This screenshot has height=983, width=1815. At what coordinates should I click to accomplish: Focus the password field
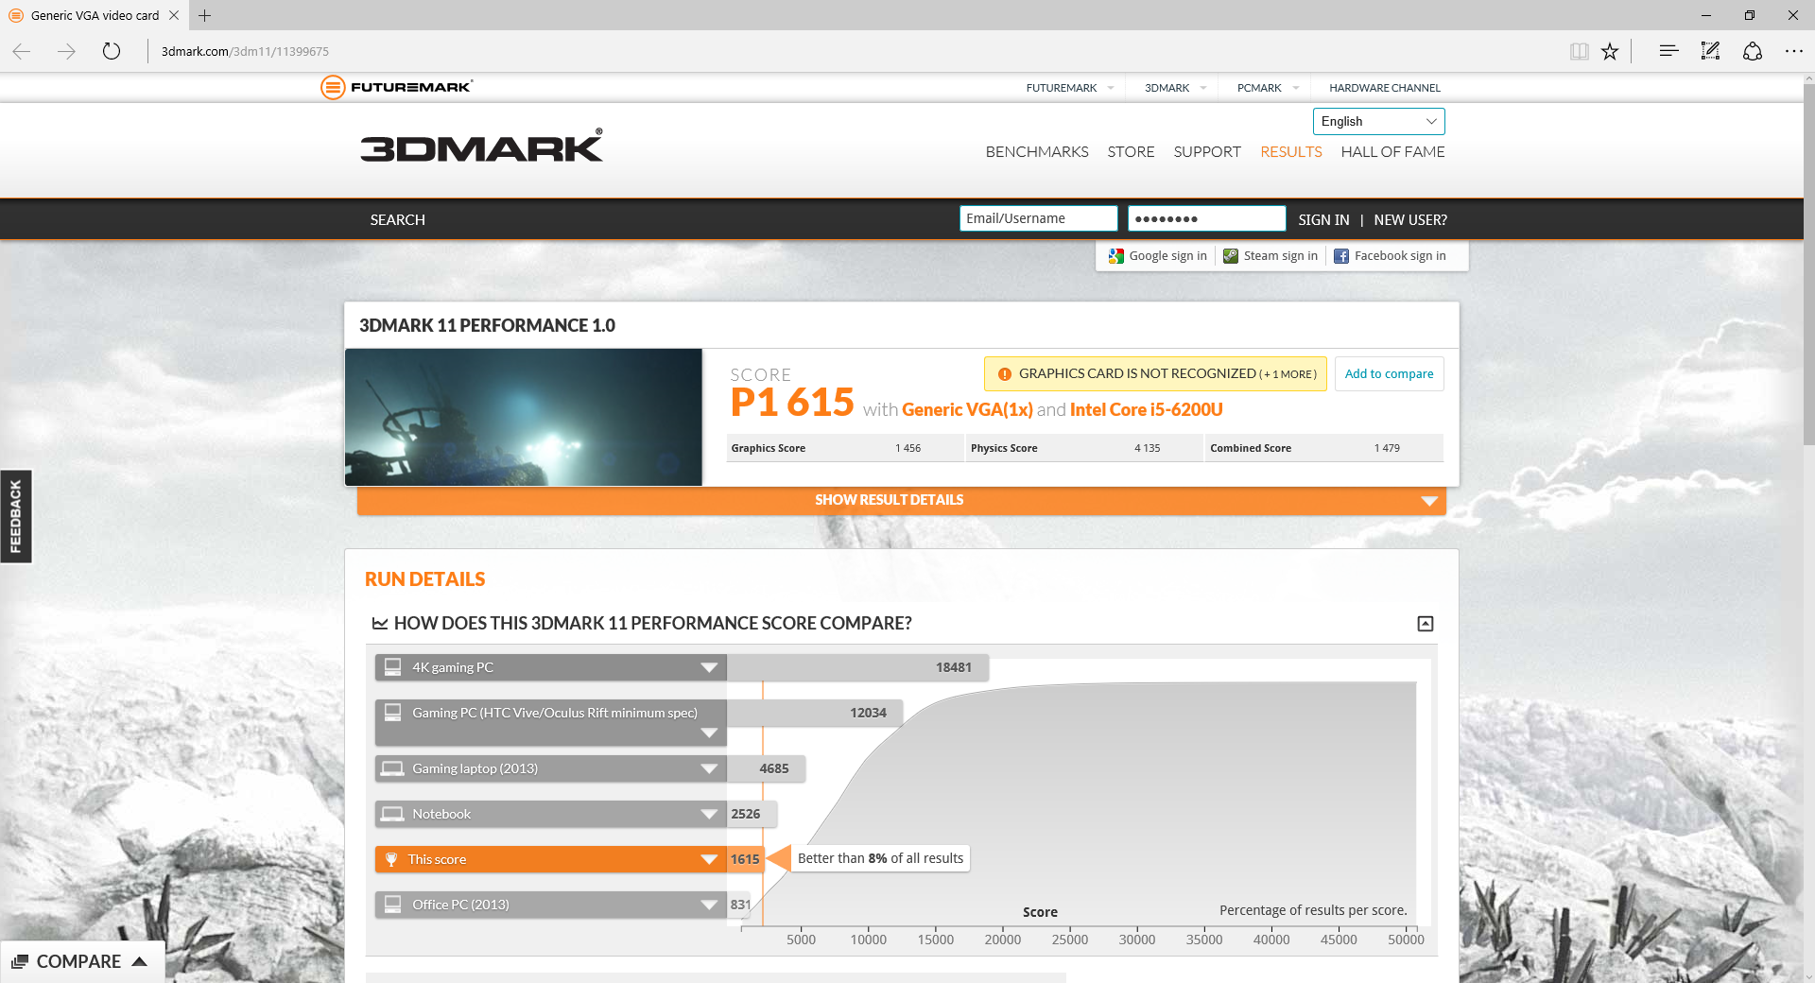(1206, 218)
